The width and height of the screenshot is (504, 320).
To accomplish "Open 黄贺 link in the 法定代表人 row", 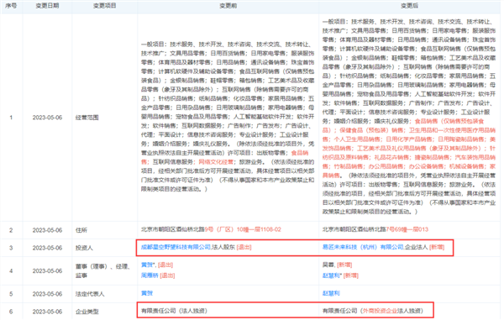I will [x=147, y=293].
